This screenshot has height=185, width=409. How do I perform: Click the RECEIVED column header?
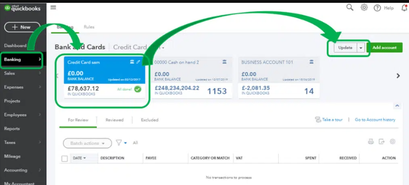[x=348, y=158]
